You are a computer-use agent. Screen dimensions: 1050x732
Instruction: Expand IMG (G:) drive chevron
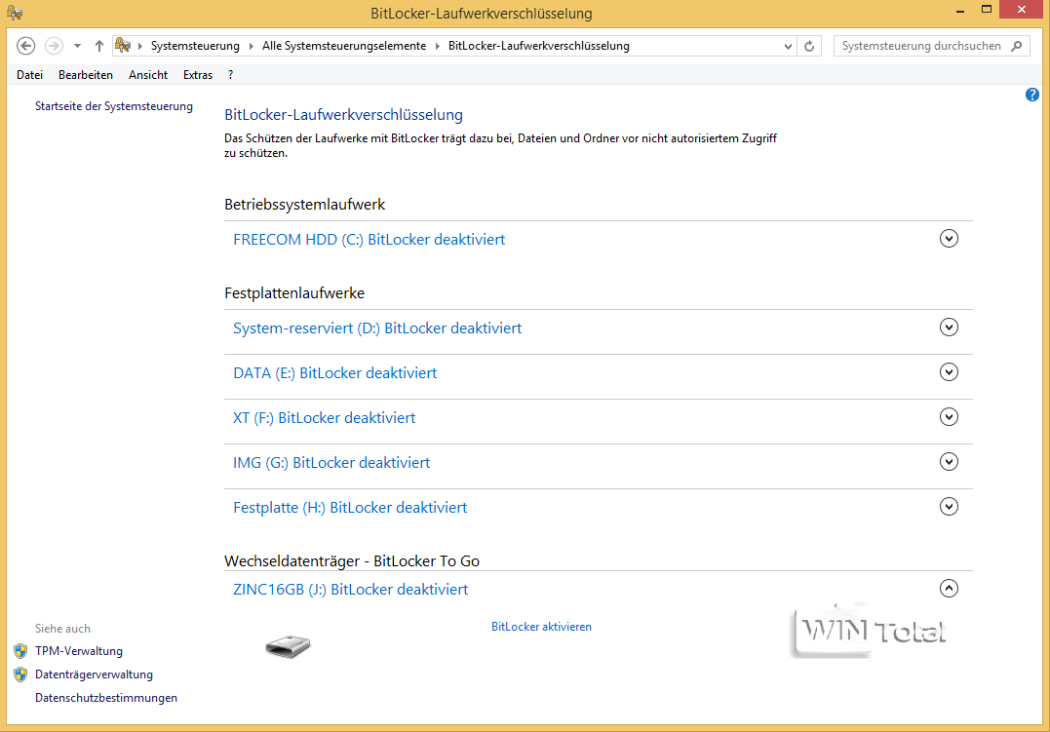click(x=949, y=462)
